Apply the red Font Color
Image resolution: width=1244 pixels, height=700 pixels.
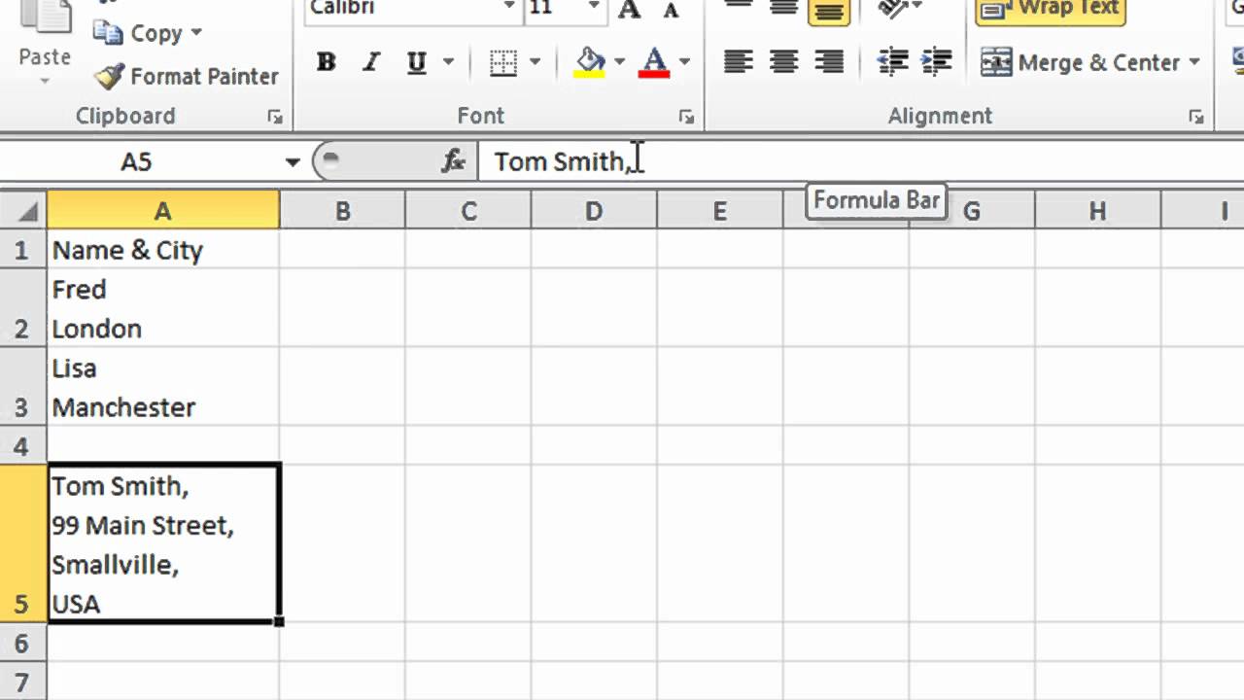(654, 63)
